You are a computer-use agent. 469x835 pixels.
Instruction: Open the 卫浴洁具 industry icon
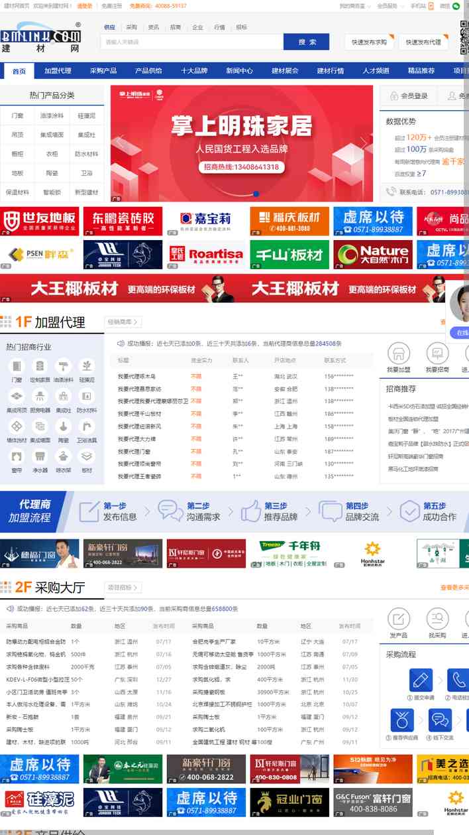pyautogui.click(x=87, y=426)
